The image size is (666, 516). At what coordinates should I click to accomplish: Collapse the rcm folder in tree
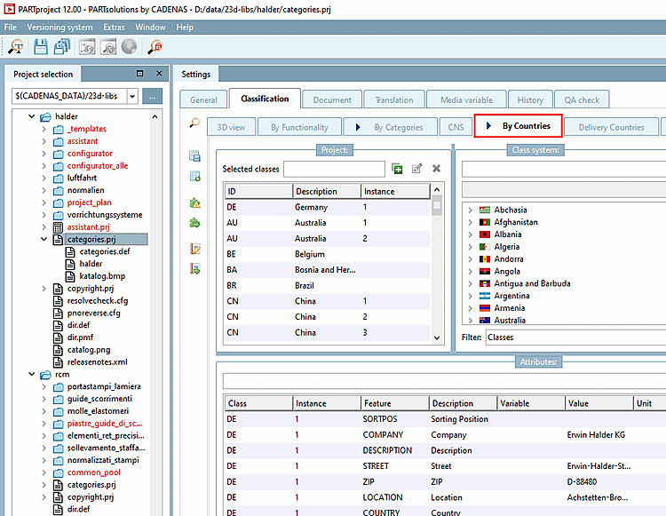(31, 375)
